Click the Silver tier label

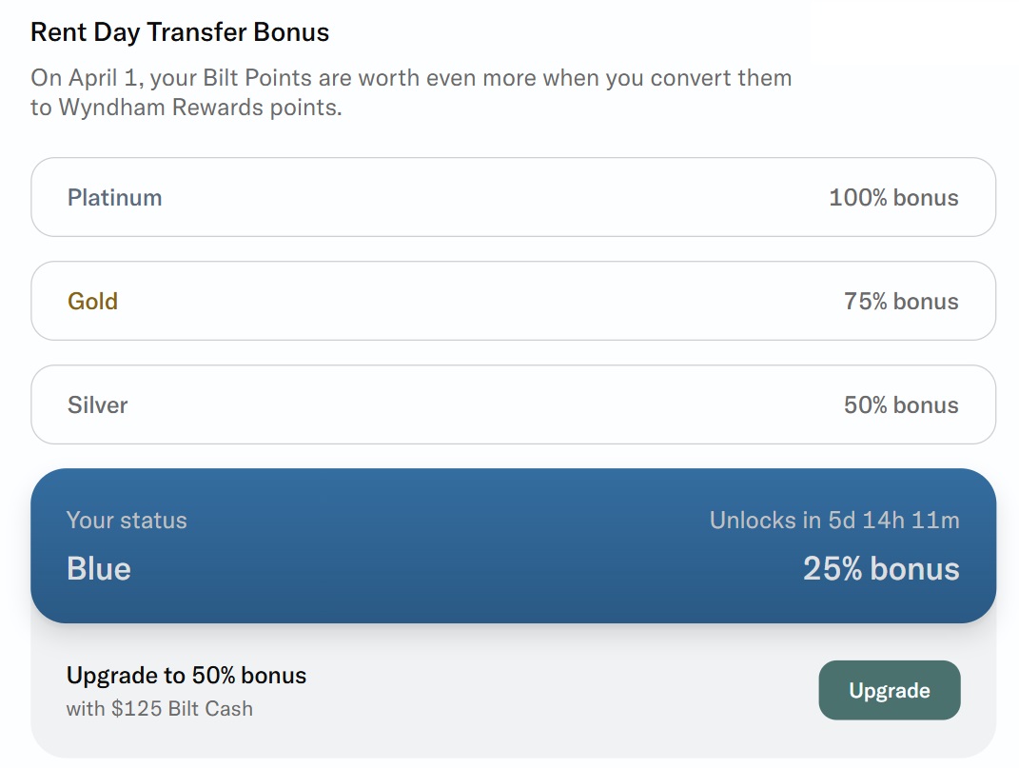tap(97, 404)
